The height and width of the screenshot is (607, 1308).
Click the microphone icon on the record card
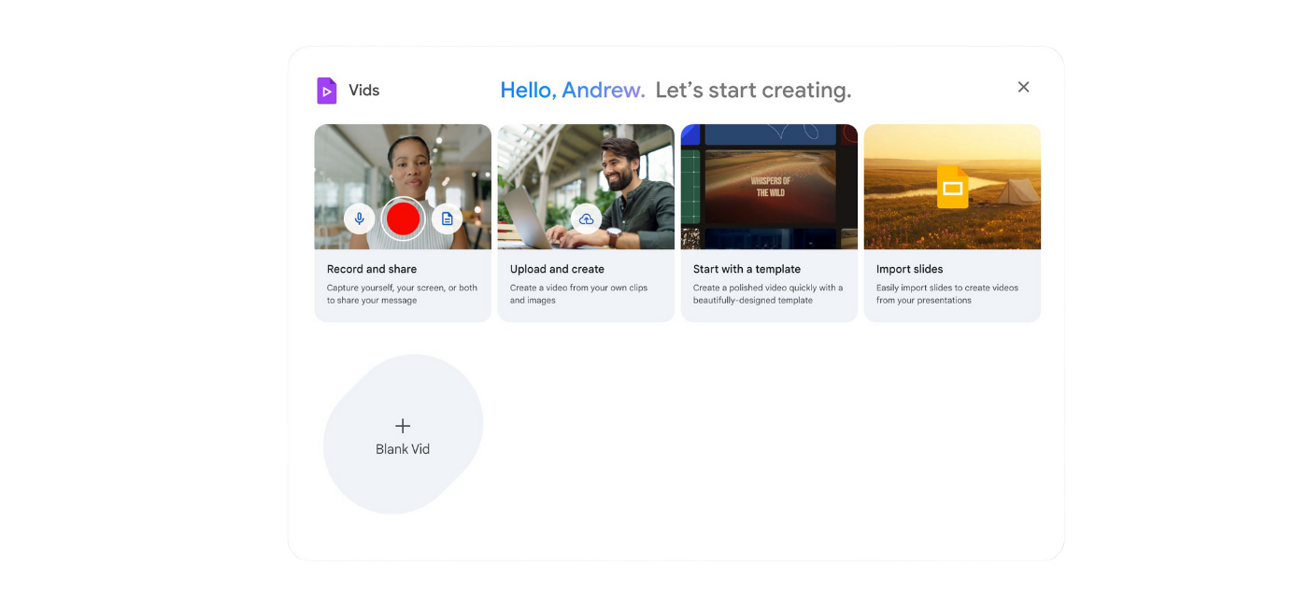(360, 219)
